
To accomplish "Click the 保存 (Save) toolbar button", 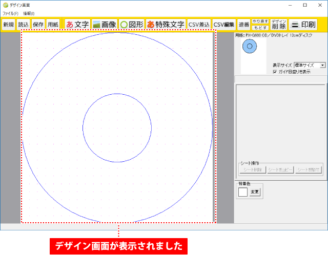I will click(x=38, y=25).
